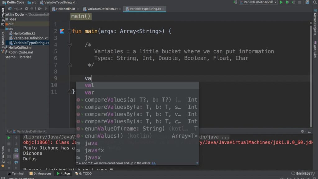Choose 'var' from the autocomplete popup
The width and height of the screenshot is (318, 179).
137,93
